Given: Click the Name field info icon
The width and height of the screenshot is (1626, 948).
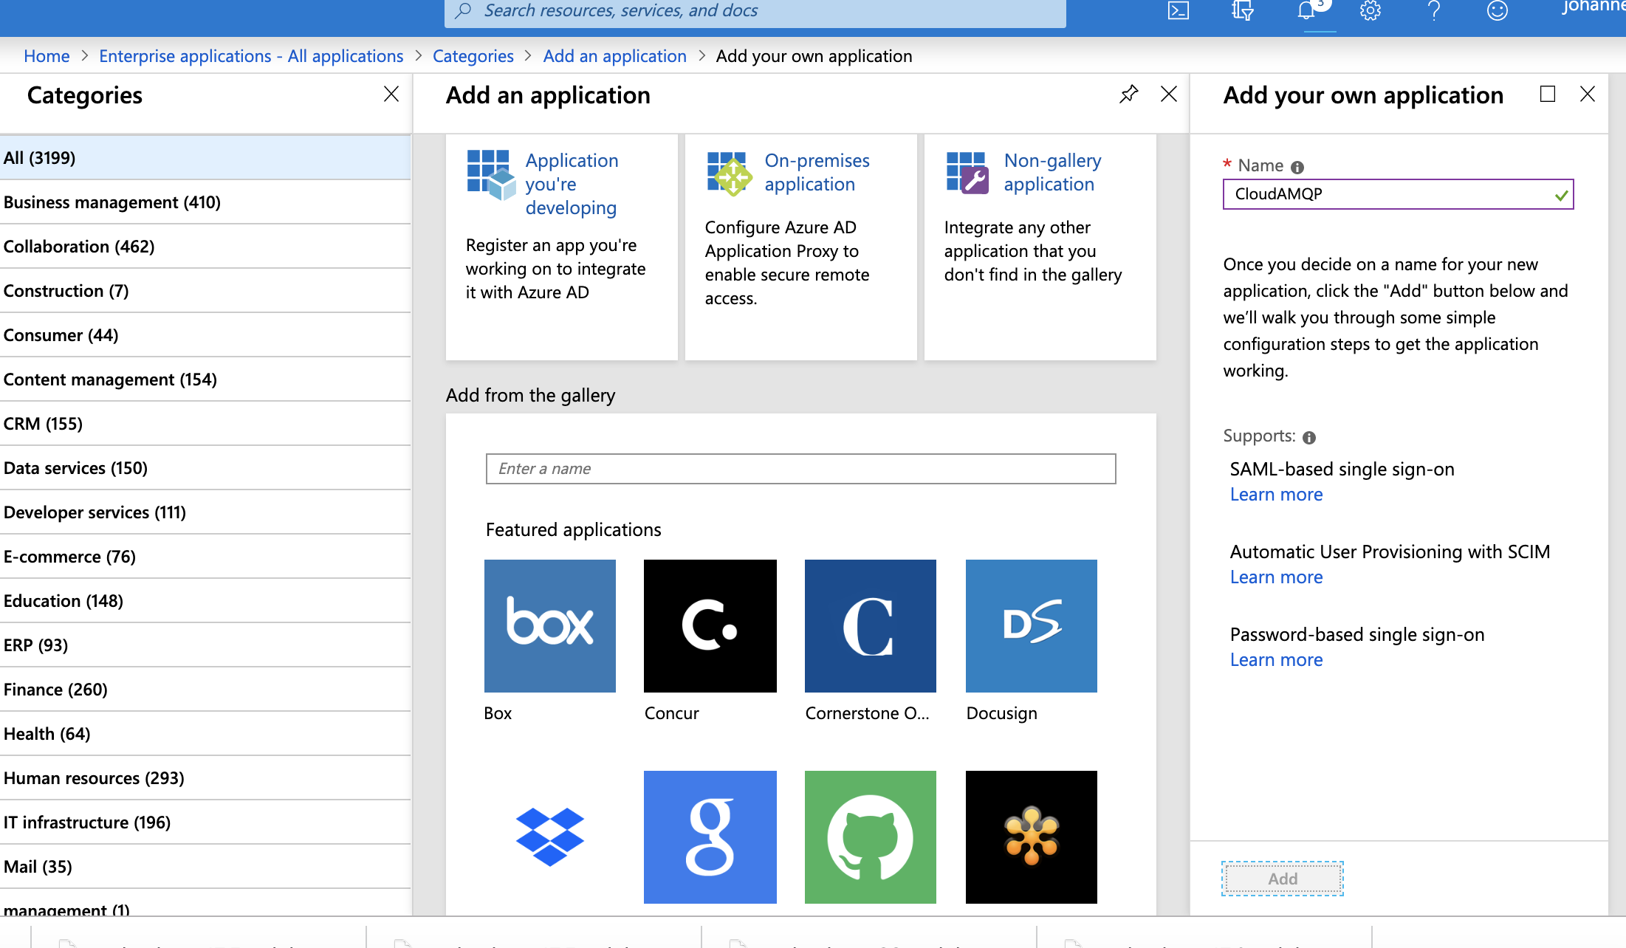Looking at the screenshot, I should (x=1297, y=167).
